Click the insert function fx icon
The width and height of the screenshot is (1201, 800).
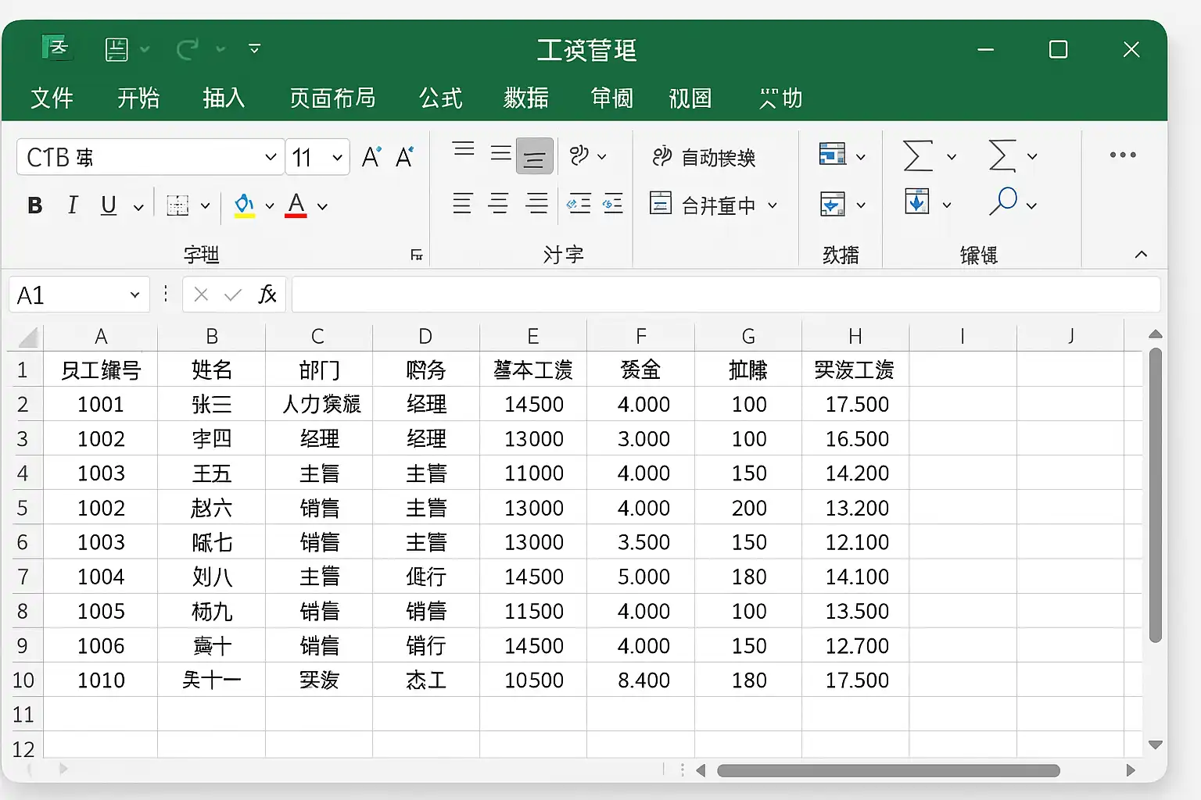click(267, 295)
